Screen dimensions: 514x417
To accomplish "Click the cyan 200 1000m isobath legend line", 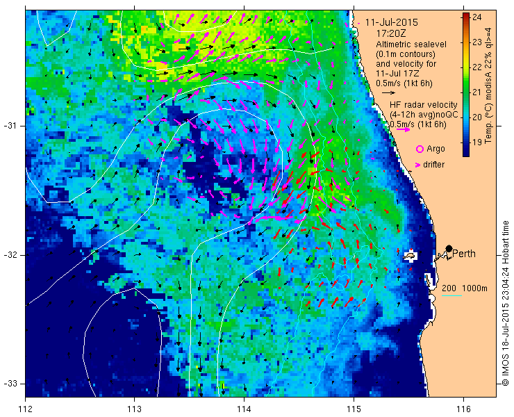I will tap(451, 296).
